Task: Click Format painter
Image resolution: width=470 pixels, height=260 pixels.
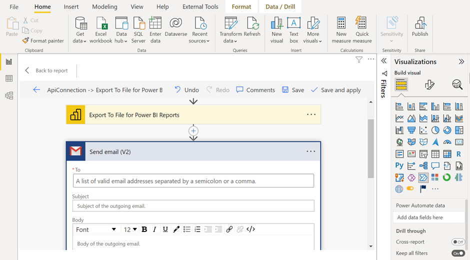Action: pos(43,40)
